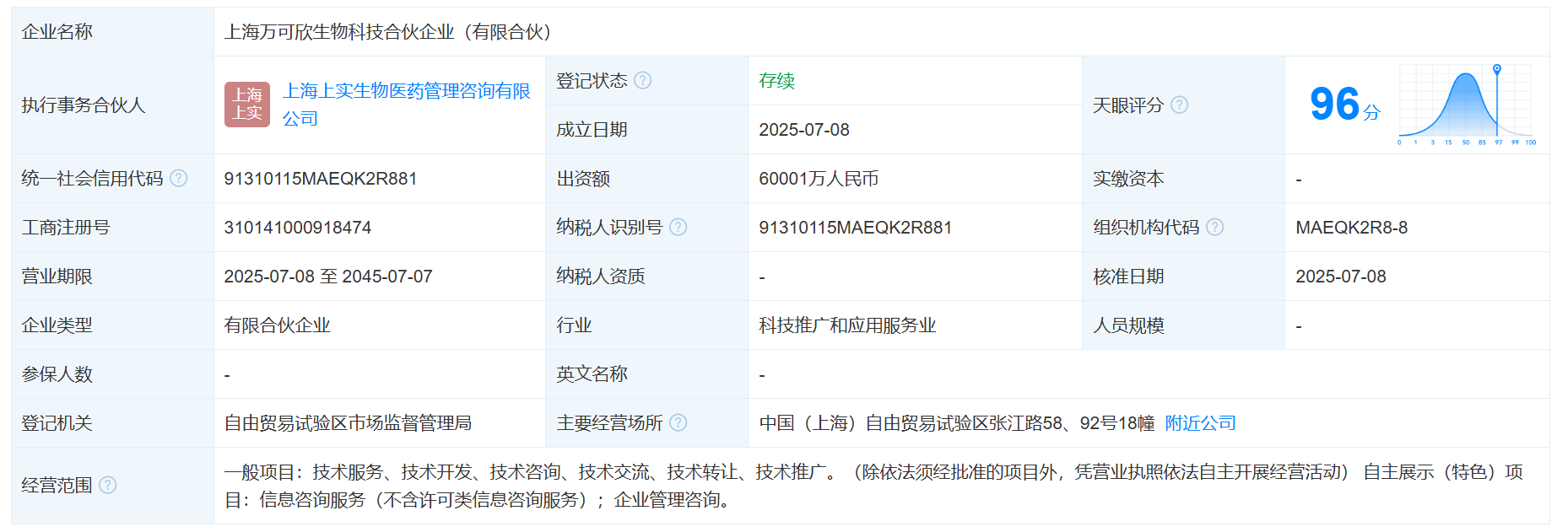Screen dimensions: 1557x532
Task: Open the help icon beside 主要经营场所
Action: 678,422
